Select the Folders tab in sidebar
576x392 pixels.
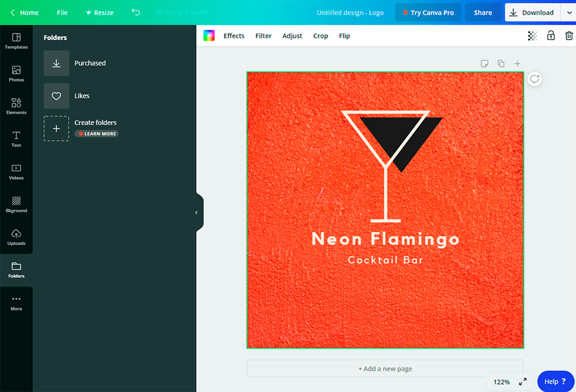[16, 270]
